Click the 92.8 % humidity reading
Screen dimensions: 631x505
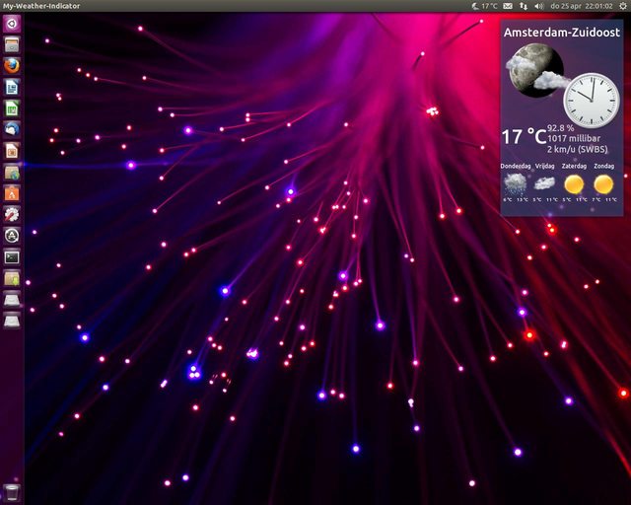coord(560,128)
